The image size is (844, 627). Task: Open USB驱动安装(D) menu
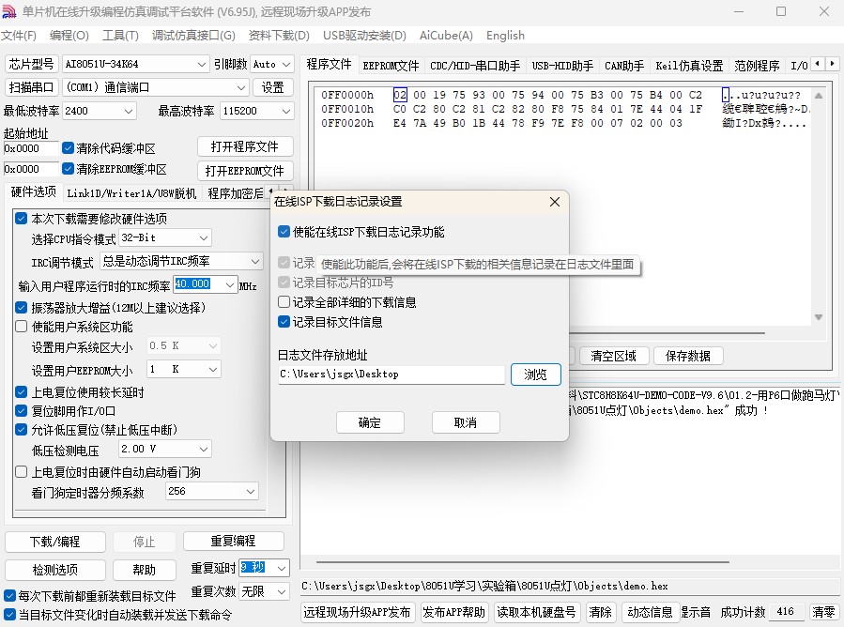click(364, 36)
